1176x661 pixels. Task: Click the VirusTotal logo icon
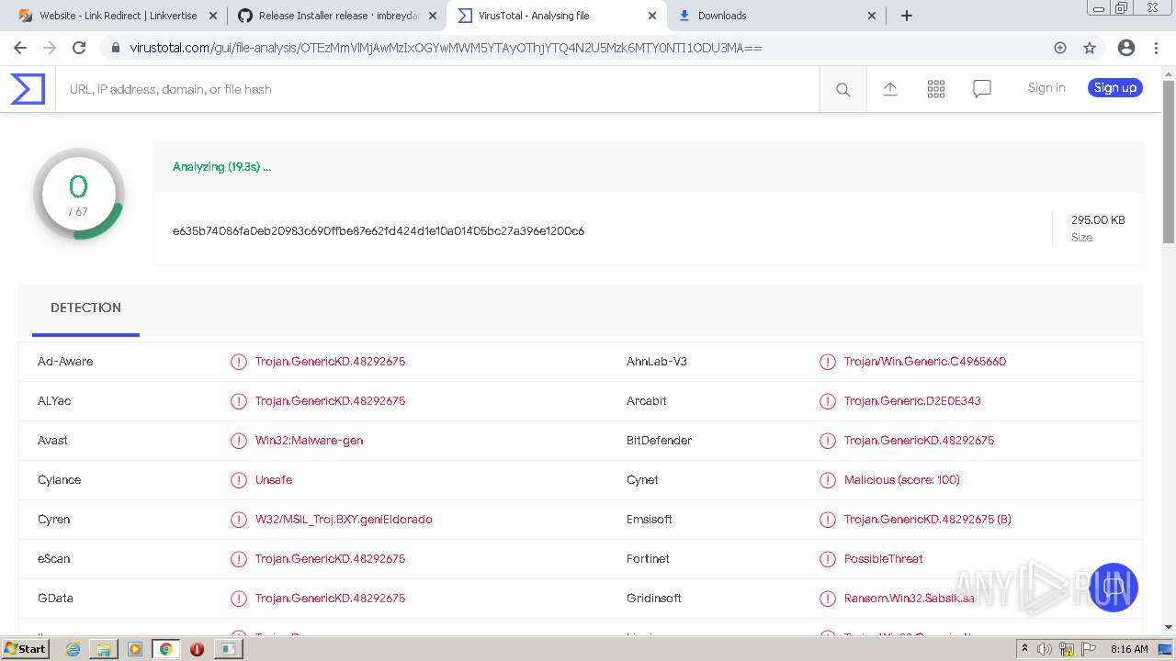pos(28,89)
